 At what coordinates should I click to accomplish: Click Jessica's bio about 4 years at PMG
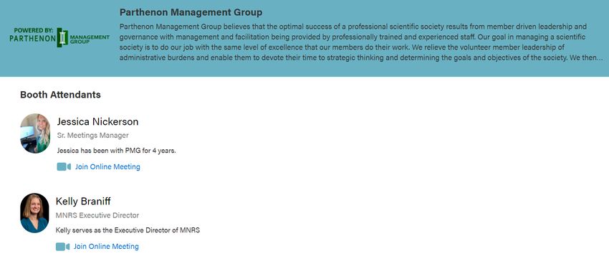(117, 151)
